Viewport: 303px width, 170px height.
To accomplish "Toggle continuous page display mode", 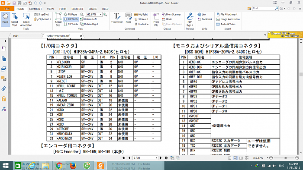I will point(235,158).
